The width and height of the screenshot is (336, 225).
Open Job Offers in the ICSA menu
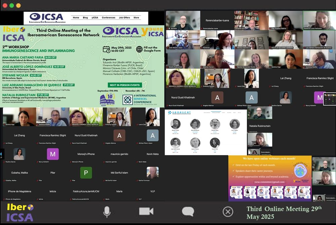[124, 17]
